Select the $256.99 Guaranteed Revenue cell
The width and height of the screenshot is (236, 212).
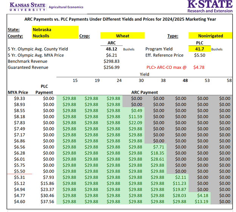coord(112,67)
